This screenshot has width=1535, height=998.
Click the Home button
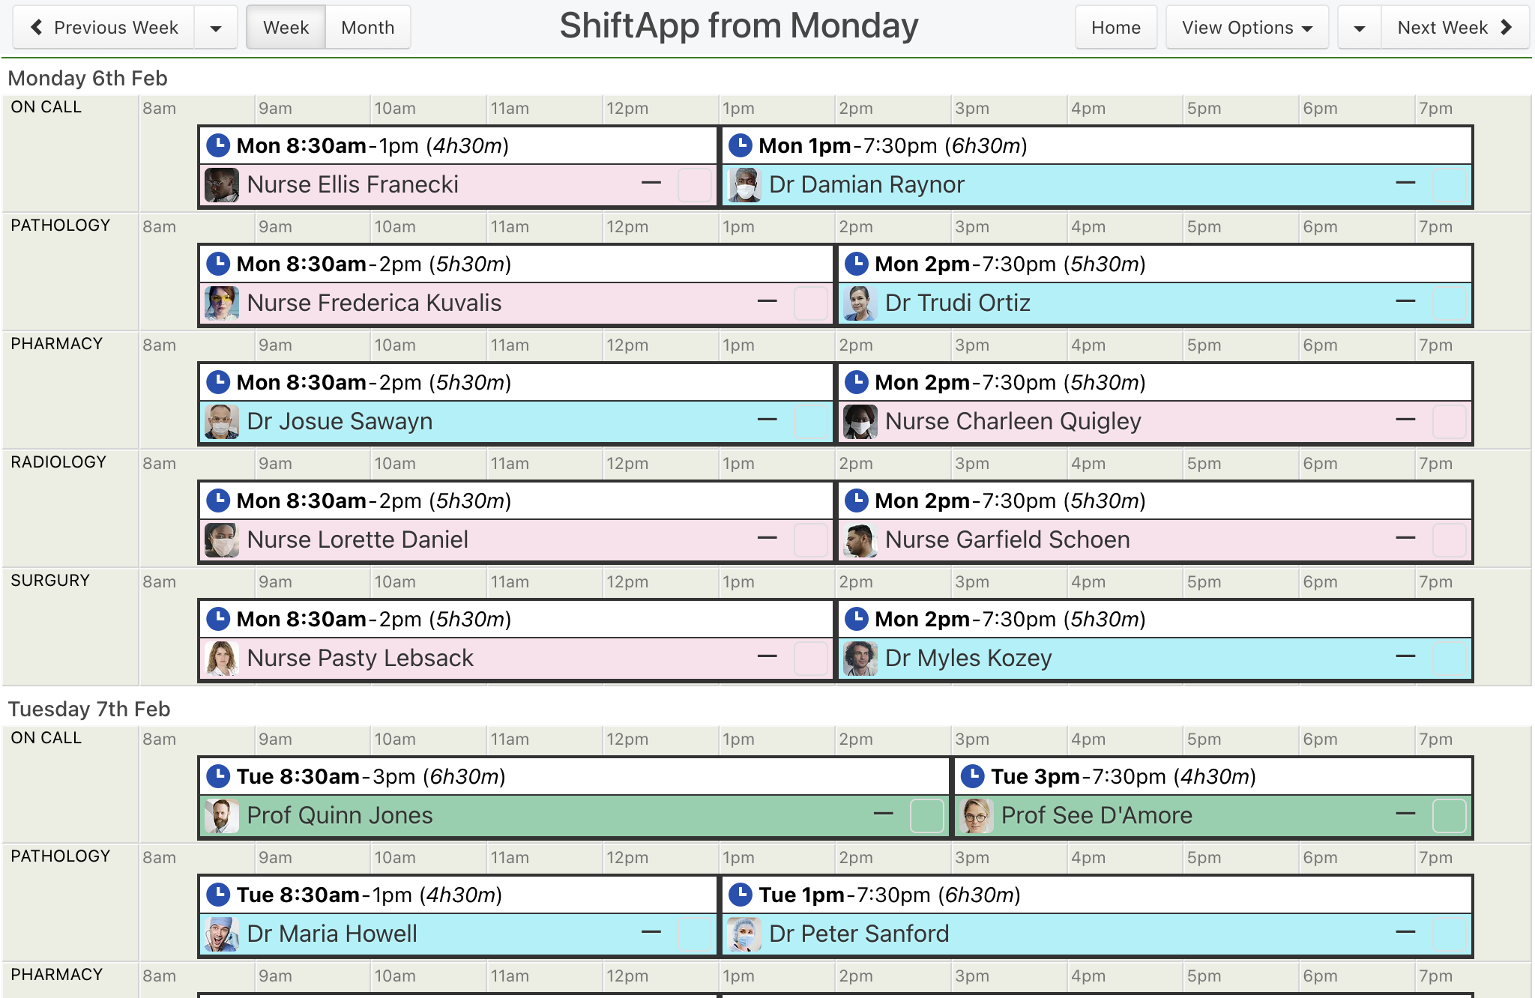1116,28
